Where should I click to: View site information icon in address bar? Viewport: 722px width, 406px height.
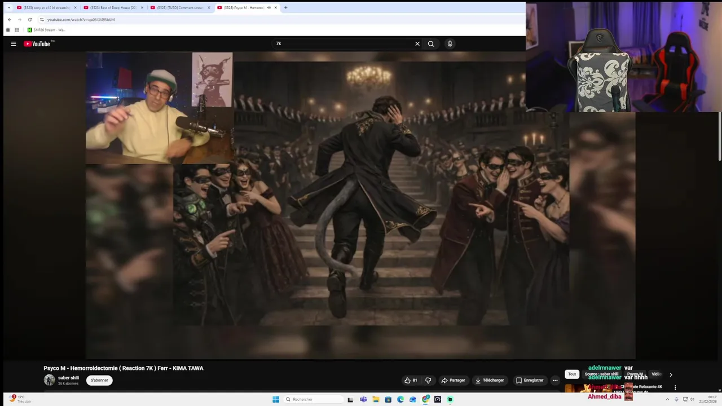(42, 19)
